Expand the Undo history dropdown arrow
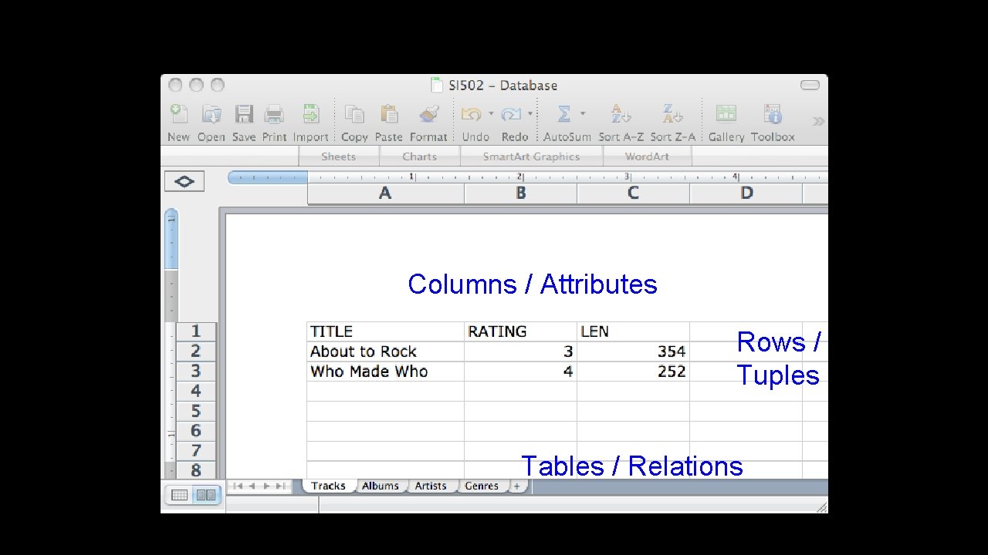The width and height of the screenshot is (988, 555). point(491,113)
